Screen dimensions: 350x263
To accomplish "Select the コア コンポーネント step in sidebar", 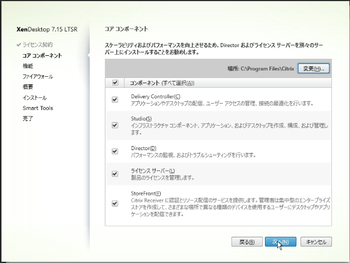I will click(42, 55).
